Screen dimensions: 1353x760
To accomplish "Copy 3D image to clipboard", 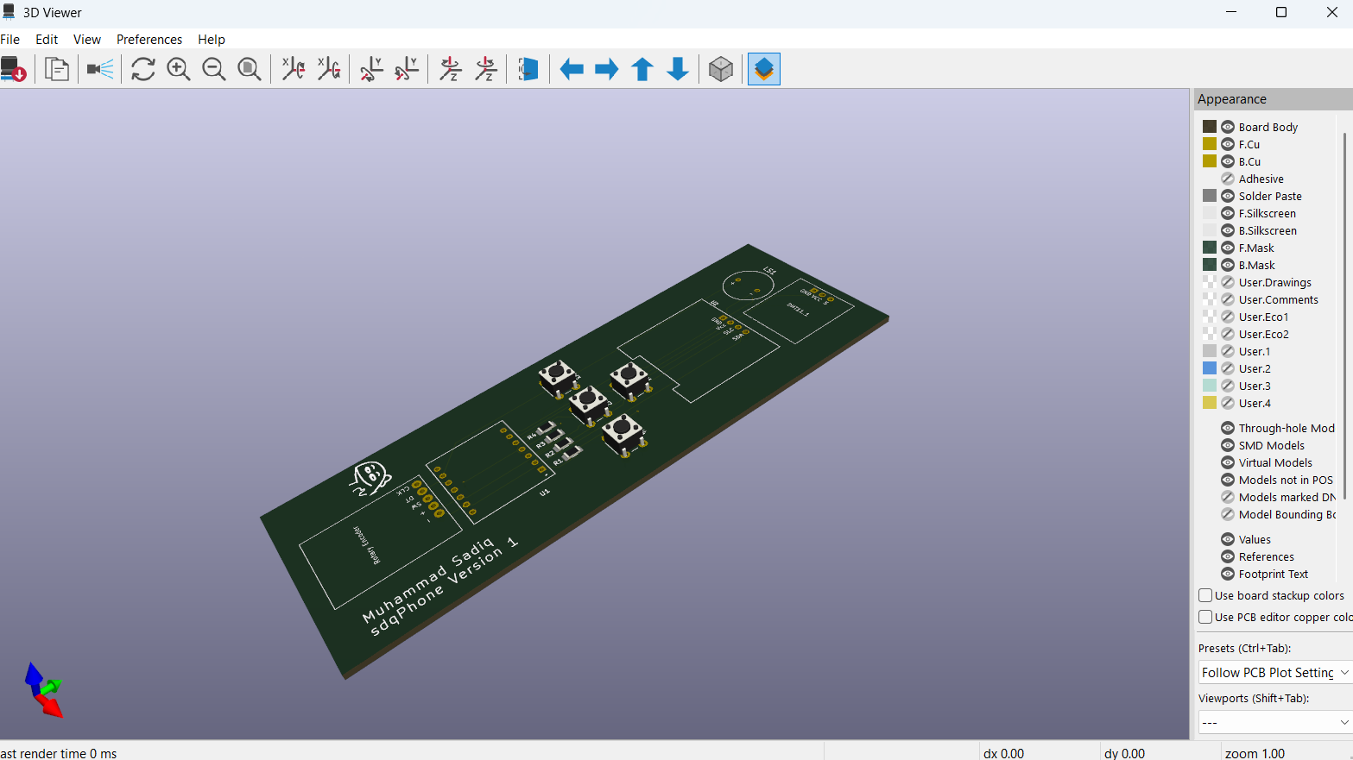I will pos(57,69).
